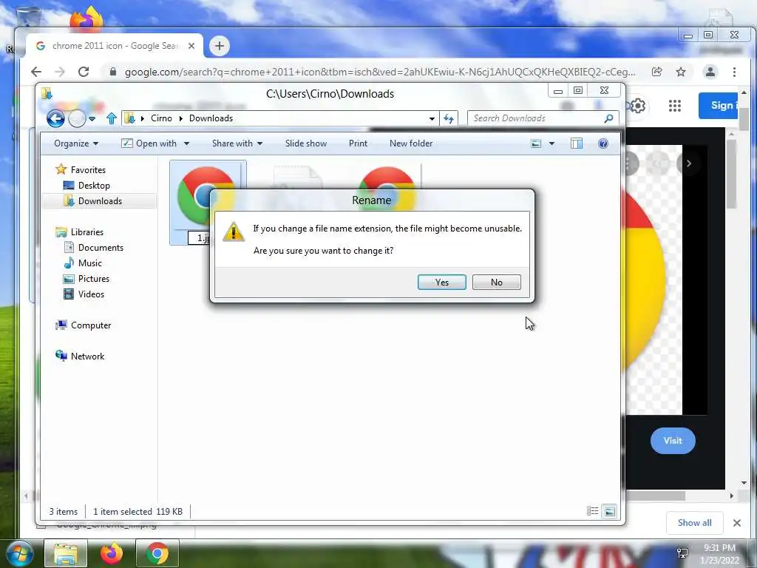Open the Google apps grid
Screen dimensions: 757x568
click(675, 106)
